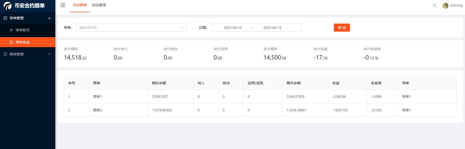
Task: Click the 合计返佣 label
Action: click(x=221, y=49)
